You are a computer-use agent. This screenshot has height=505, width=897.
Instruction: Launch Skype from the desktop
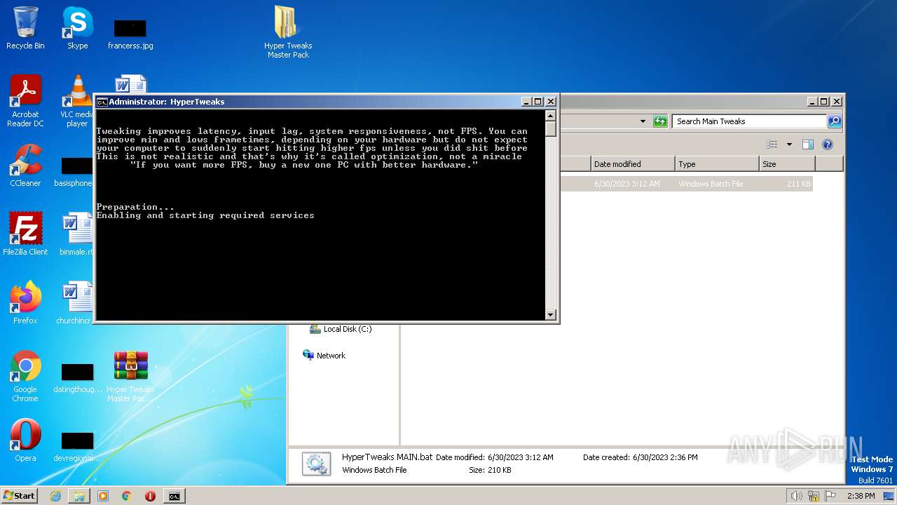(x=77, y=28)
